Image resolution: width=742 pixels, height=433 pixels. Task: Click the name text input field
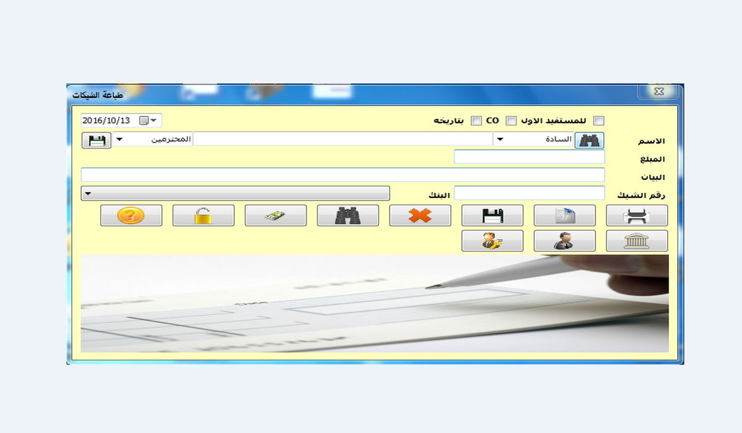(343, 139)
